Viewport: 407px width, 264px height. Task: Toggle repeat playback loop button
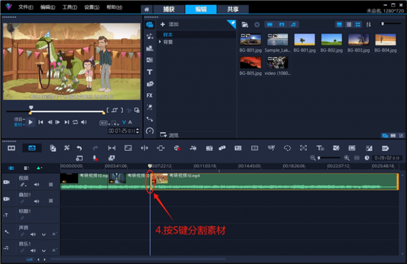75,122
